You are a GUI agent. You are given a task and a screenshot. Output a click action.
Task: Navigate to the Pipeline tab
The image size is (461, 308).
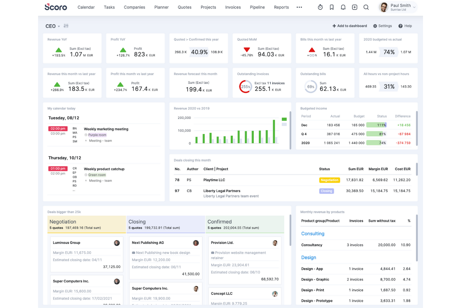(257, 7)
